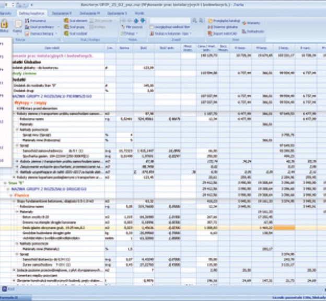The width and height of the screenshot is (326, 301).
Task: Click the Szukaj w kolumnie icon
Action: point(152,34)
